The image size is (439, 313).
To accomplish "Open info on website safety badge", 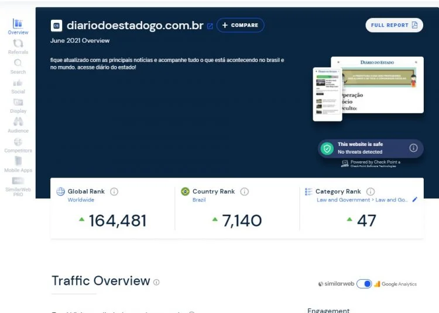I will (x=413, y=148).
